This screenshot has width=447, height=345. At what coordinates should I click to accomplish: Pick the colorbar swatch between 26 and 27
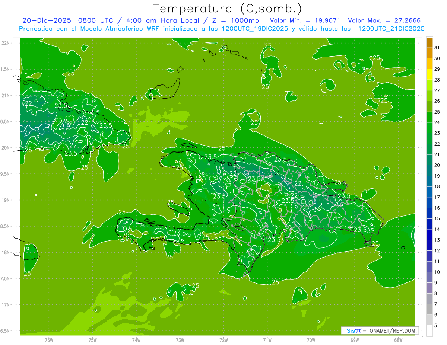click(x=429, y=96)
